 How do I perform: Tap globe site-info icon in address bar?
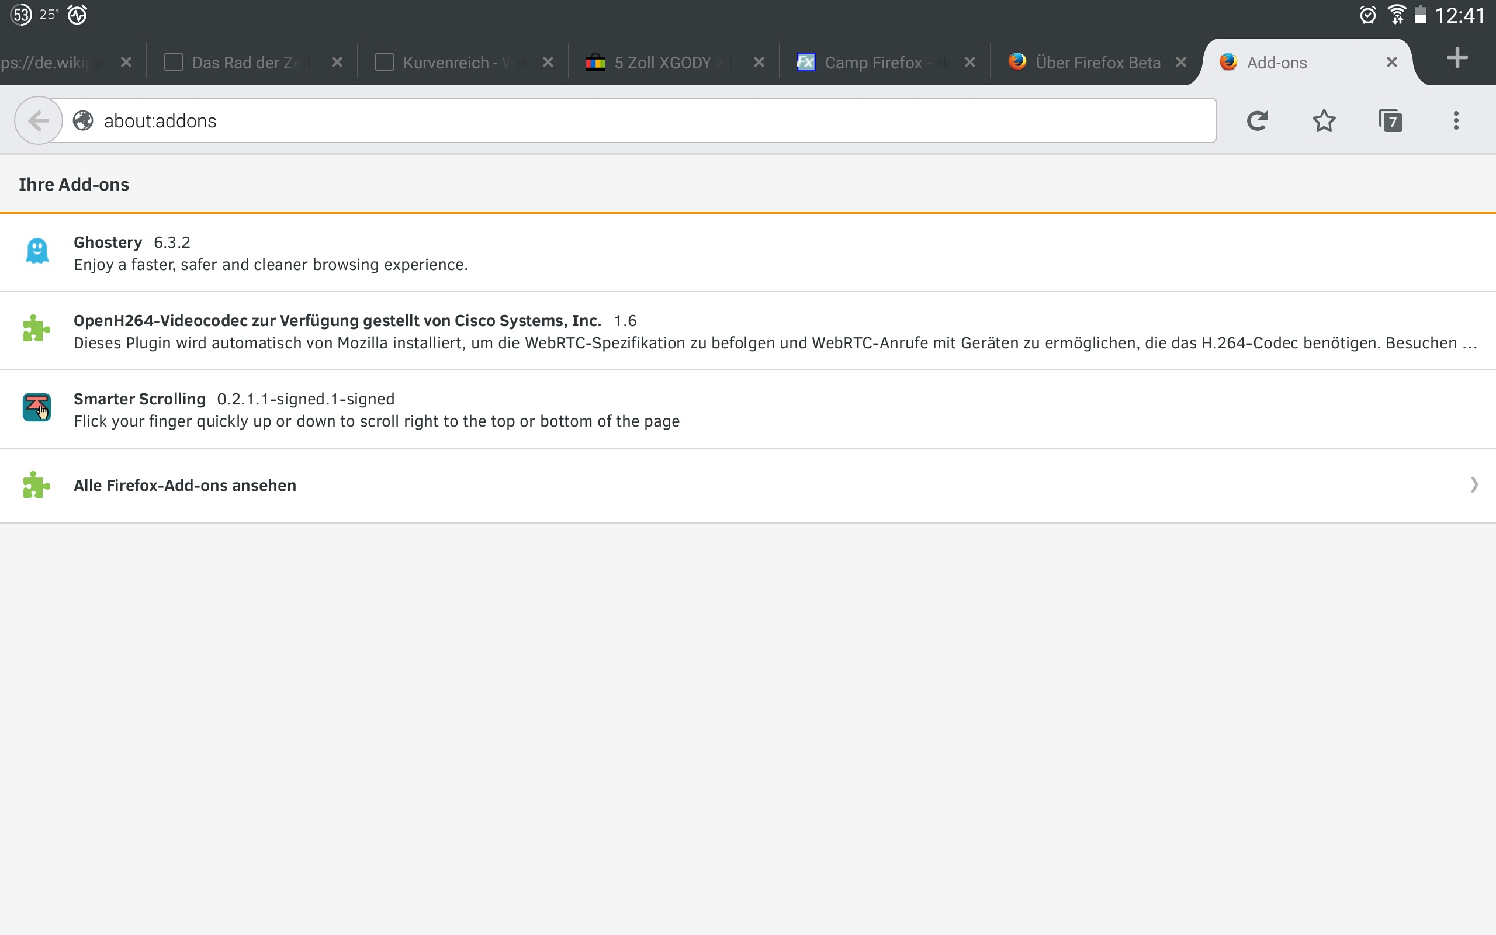pyautogui.click(x=83, y=120)
